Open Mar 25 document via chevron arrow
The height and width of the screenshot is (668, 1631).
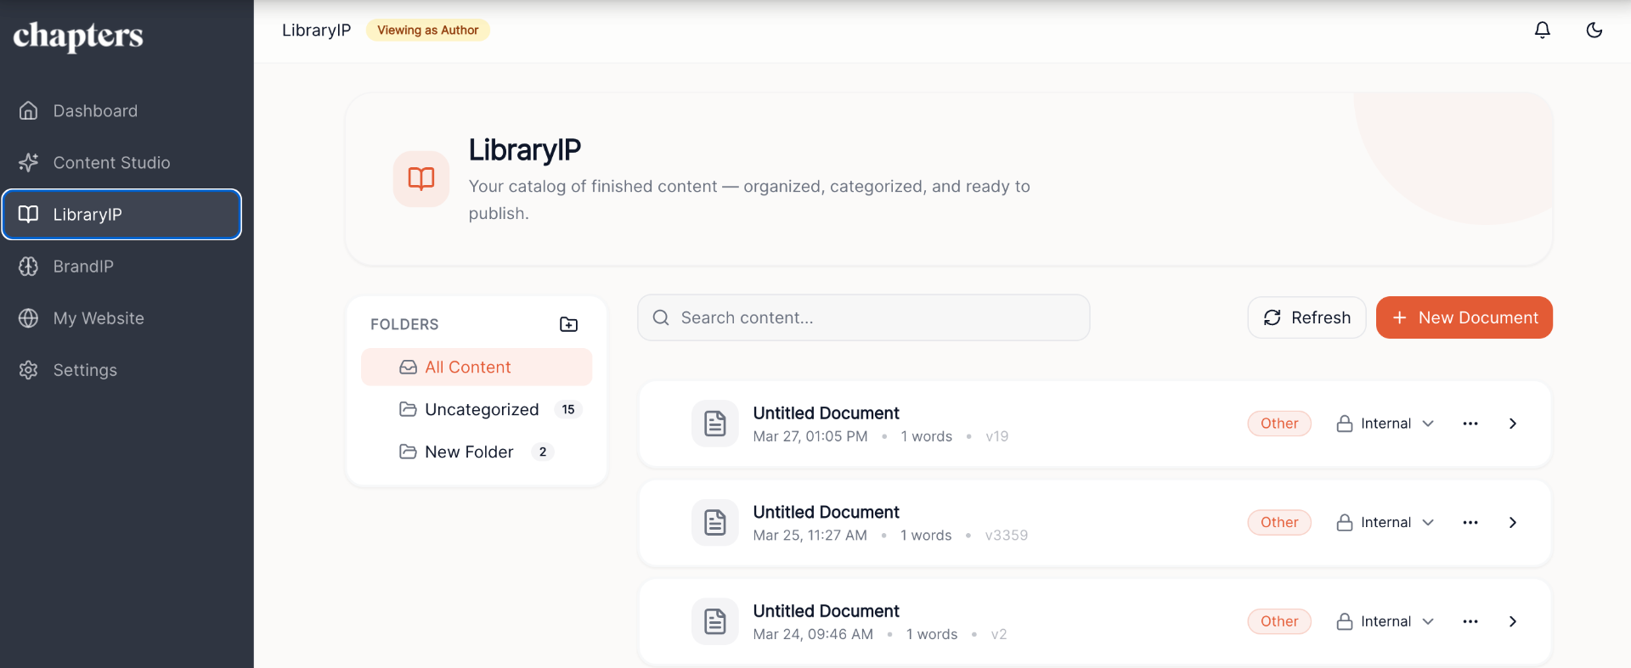[1513, 522]
